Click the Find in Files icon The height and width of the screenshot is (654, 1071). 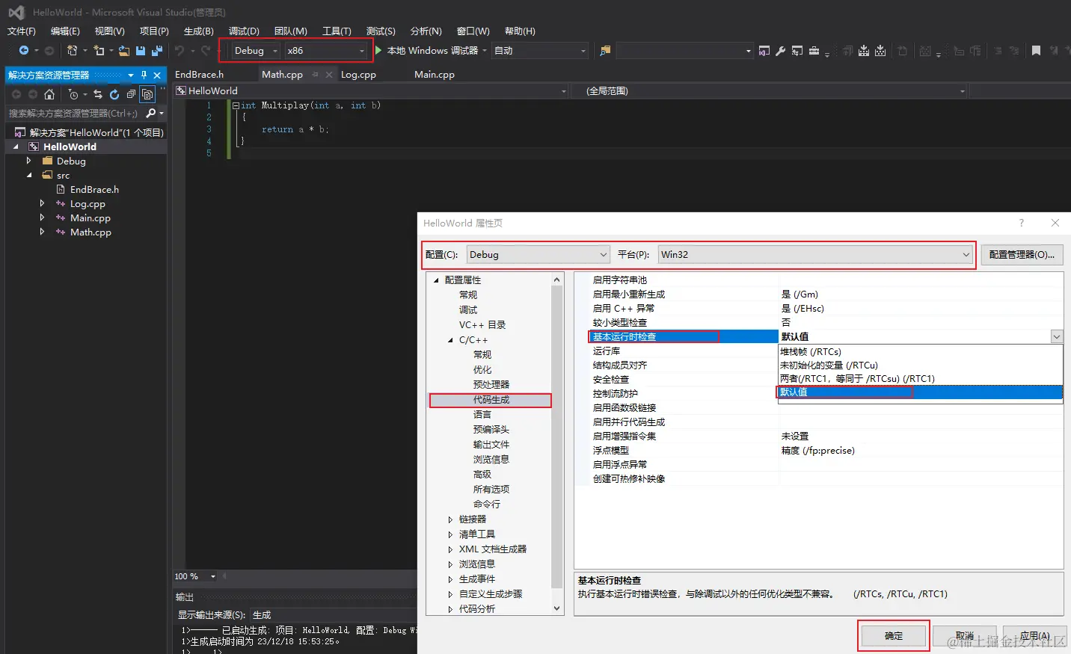[x=605, y=50]
